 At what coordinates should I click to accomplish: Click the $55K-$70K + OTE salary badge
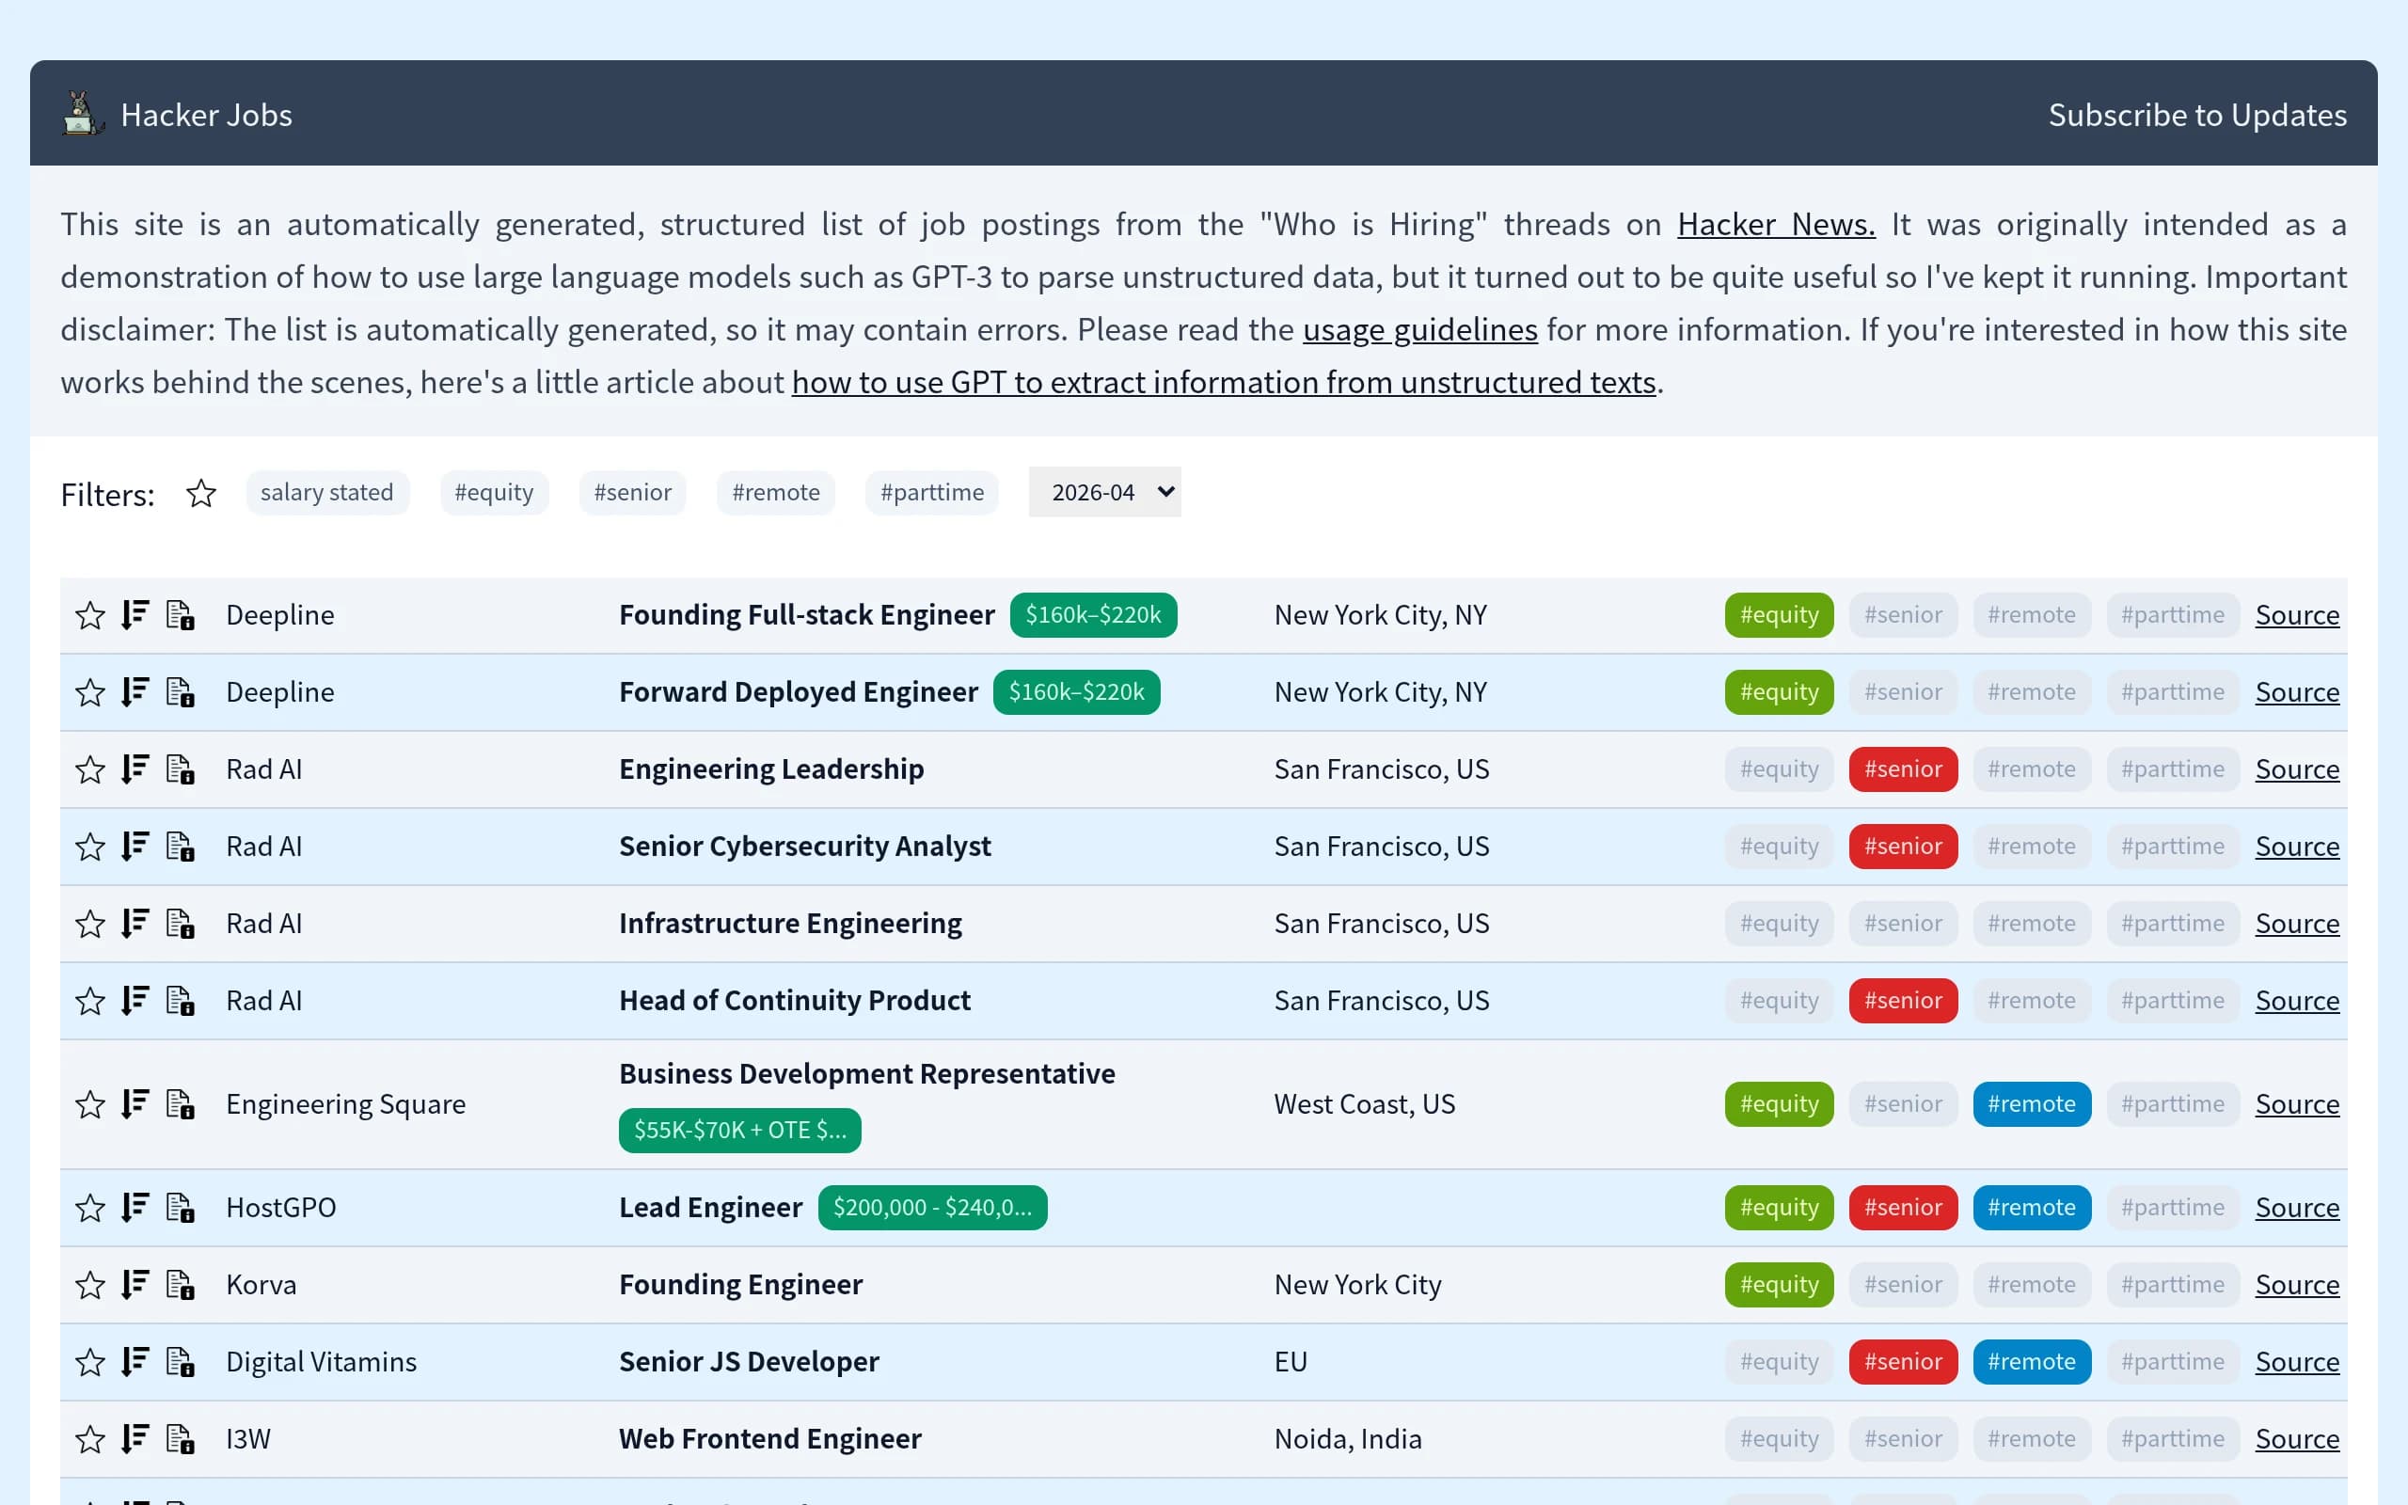tap(739, 1131)
